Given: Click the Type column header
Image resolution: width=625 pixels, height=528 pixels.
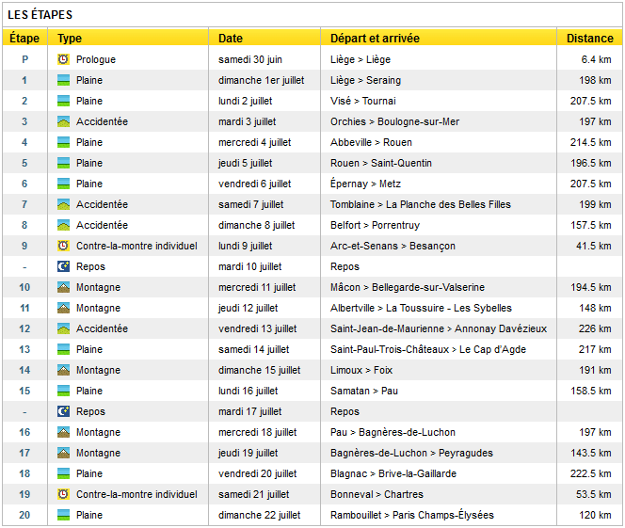Looking at the screenshot, I should pos(70,39).
